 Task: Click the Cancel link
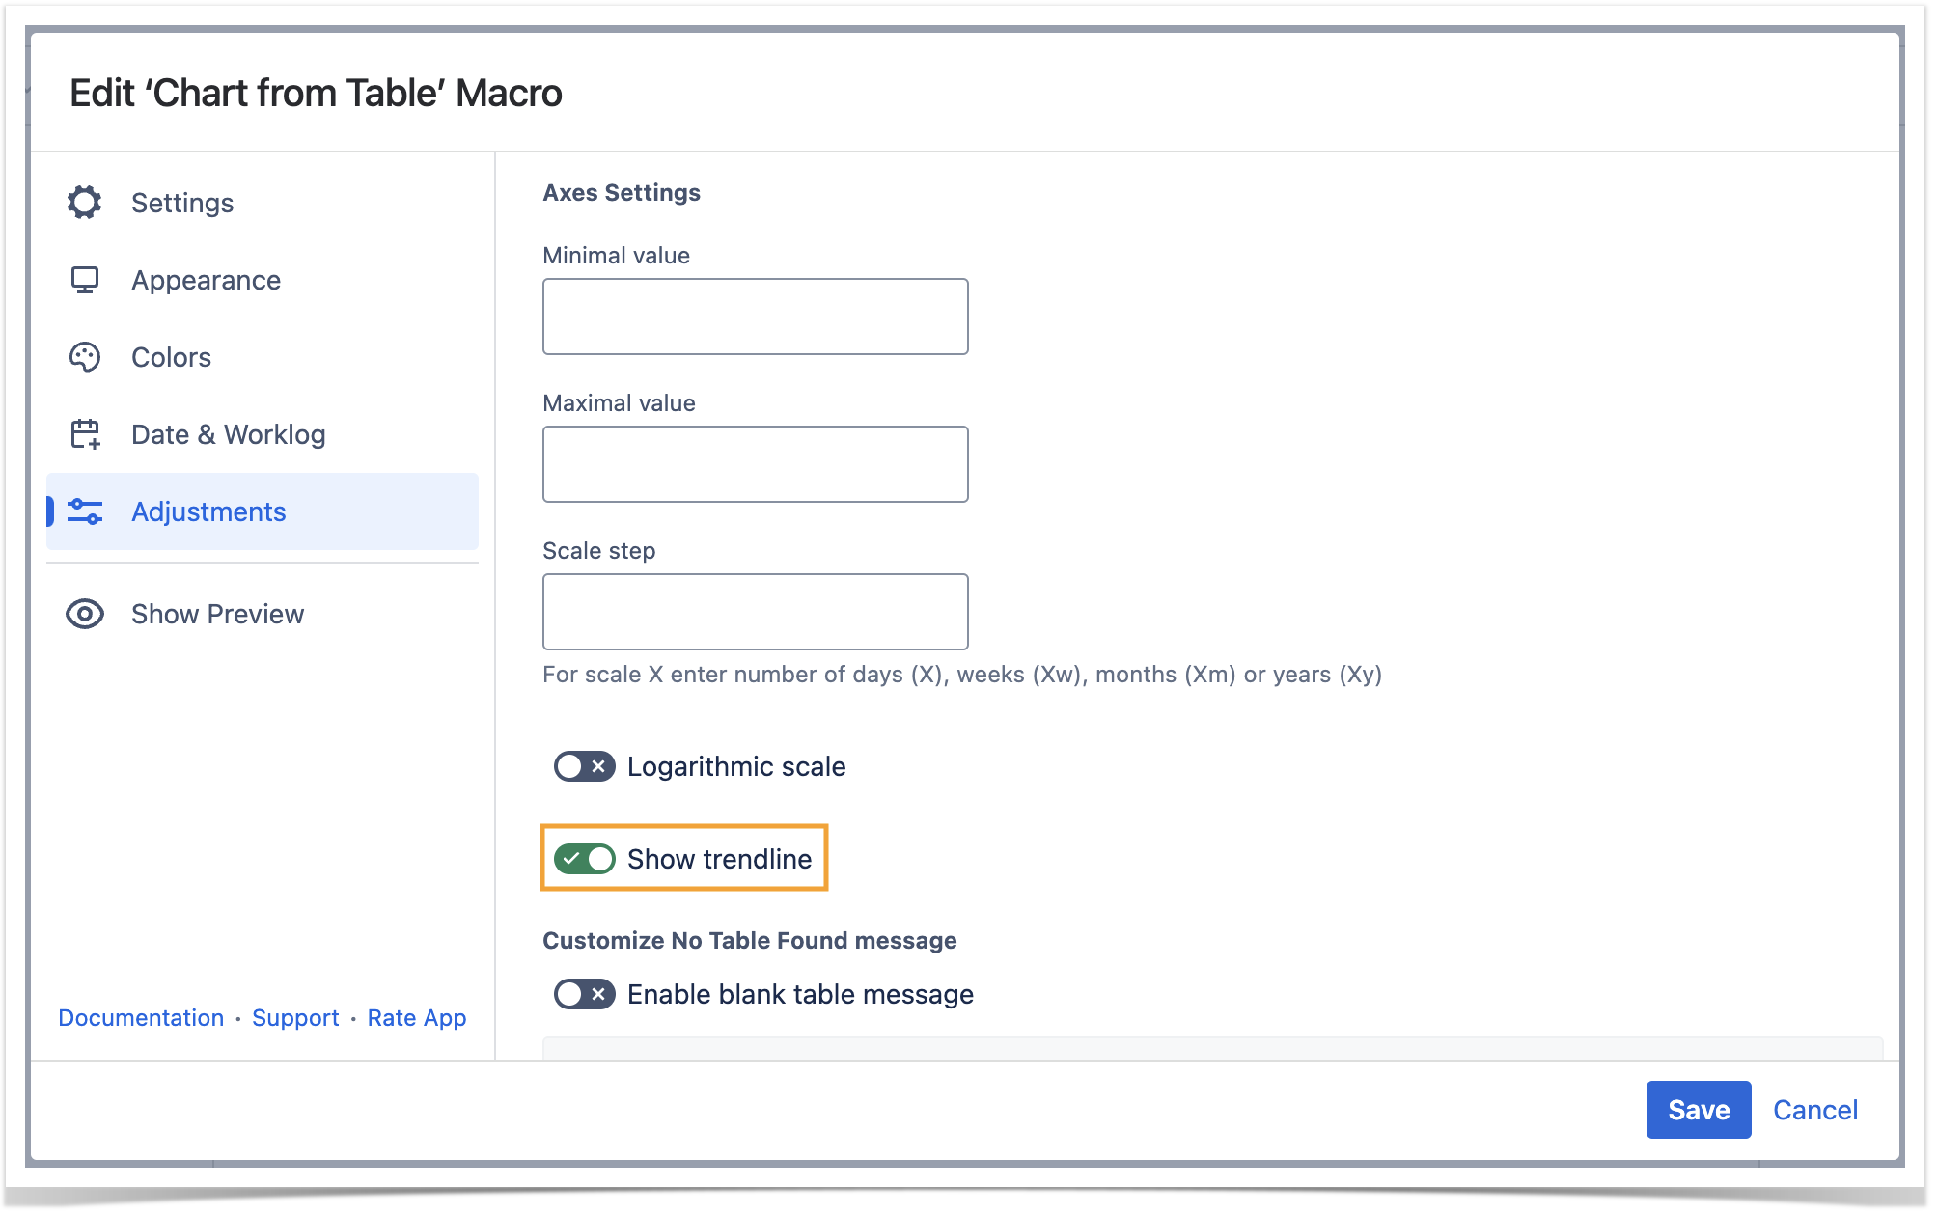pos(1814,1110)
